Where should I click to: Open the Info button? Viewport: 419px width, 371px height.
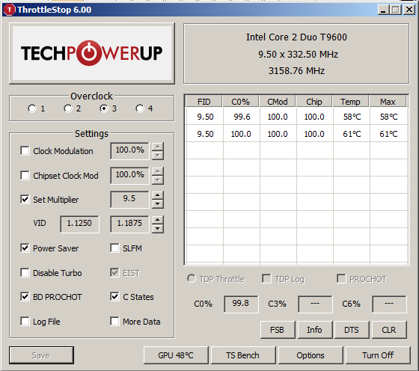[x=315, y=330]
